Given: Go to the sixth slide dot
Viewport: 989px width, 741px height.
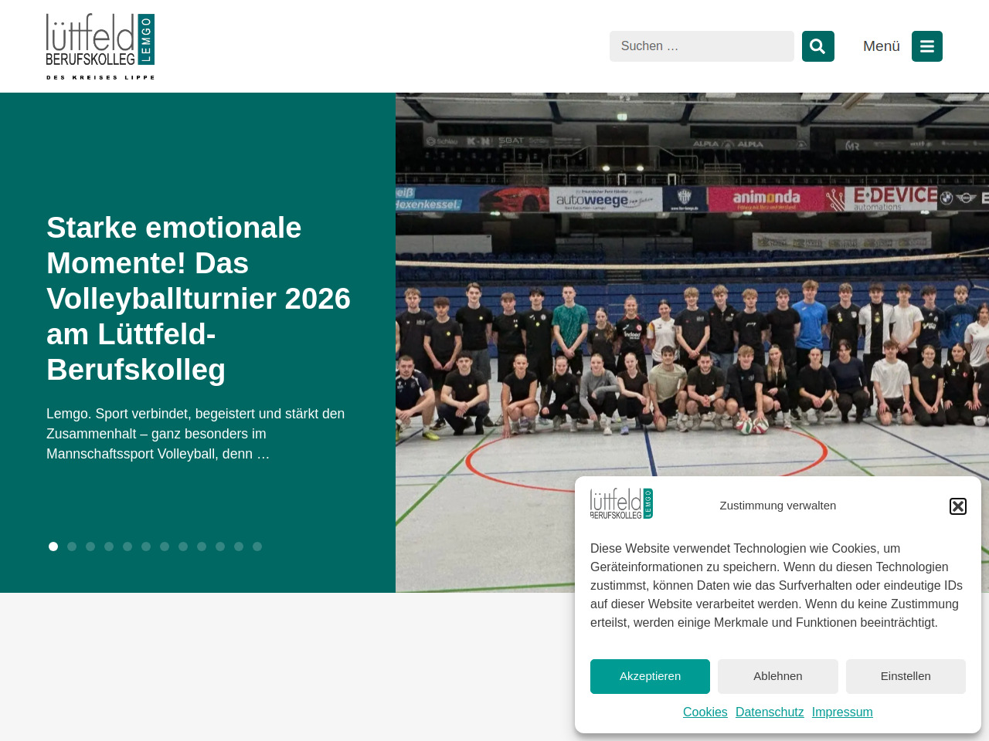Looking at the screenshot, I should point(146,546).
